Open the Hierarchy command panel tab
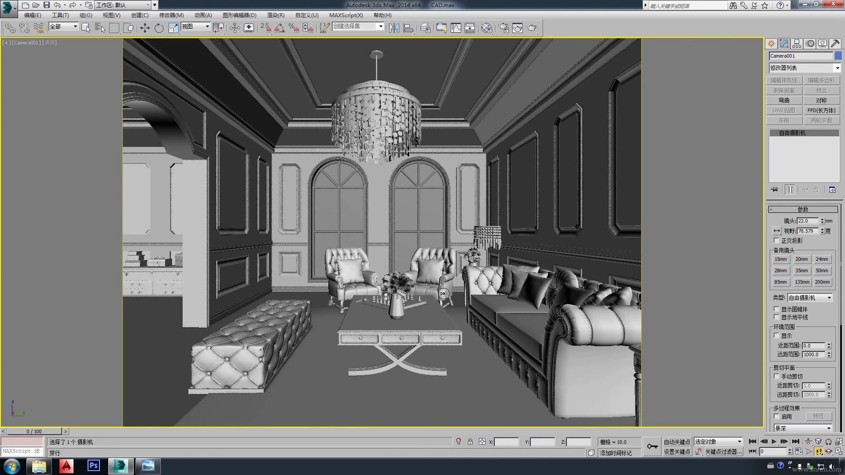The width and height of the screenshot is (845, 475). (797, 44)
